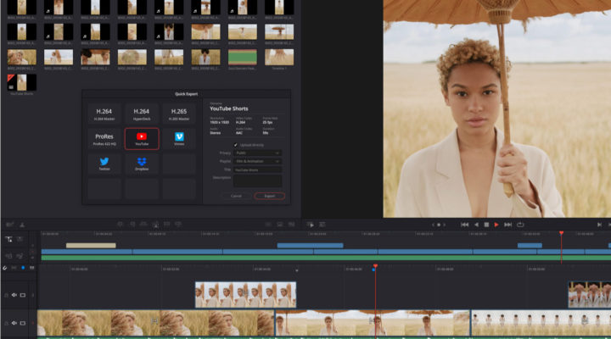Choose the H.264 Master preset

[x=104, y=114]
